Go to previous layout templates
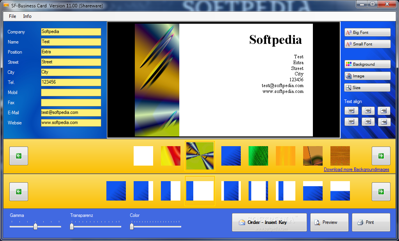399x241 pixels. (19, 192)
